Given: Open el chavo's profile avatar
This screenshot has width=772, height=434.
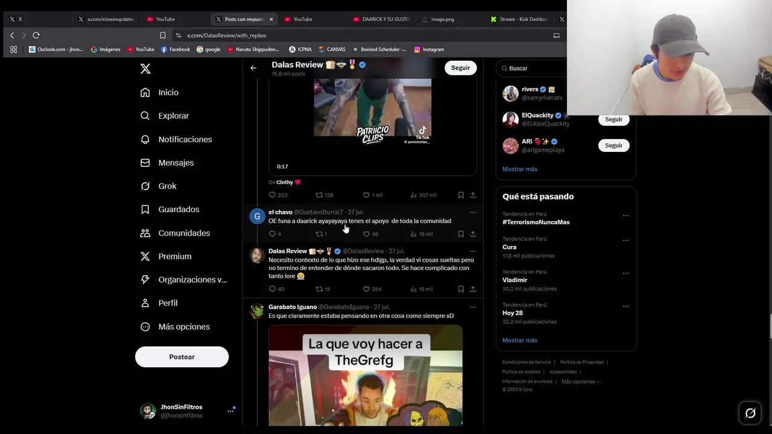Looking at the screenshot, I should tap(257, 216).
